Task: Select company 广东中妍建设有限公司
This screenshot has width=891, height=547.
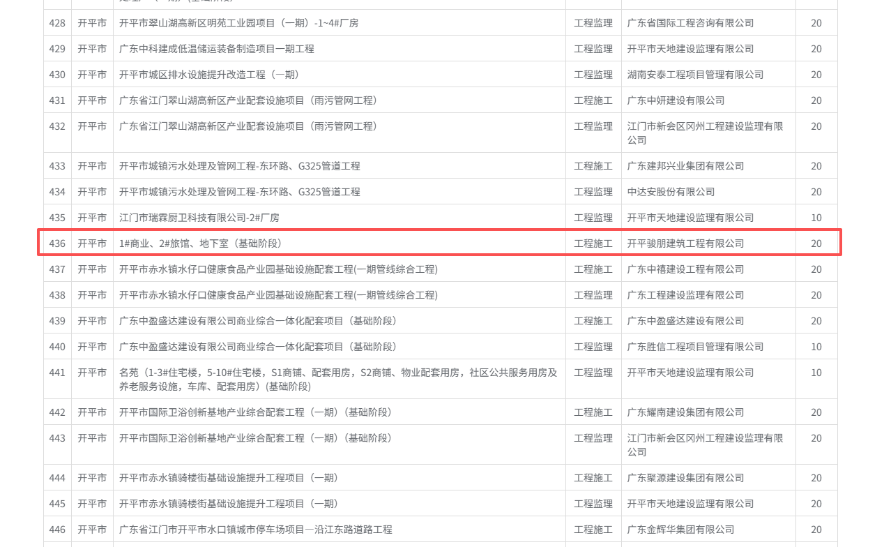Action: [x=676, y=100]
